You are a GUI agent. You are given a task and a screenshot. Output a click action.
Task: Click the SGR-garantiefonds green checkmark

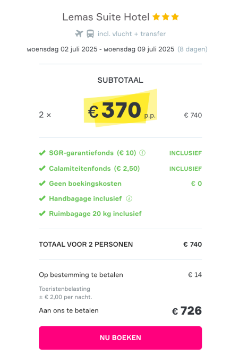pyautogui.click(x=42, y=153)
